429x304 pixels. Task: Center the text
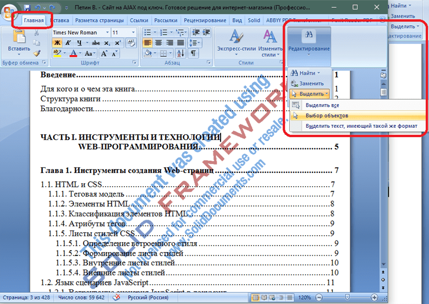pyautogui.click(x=158, y=43)
